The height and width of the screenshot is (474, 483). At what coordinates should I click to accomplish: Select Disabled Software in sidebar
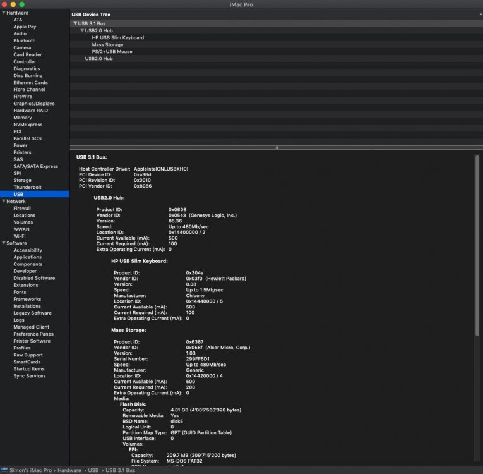[x=34, y=278]
